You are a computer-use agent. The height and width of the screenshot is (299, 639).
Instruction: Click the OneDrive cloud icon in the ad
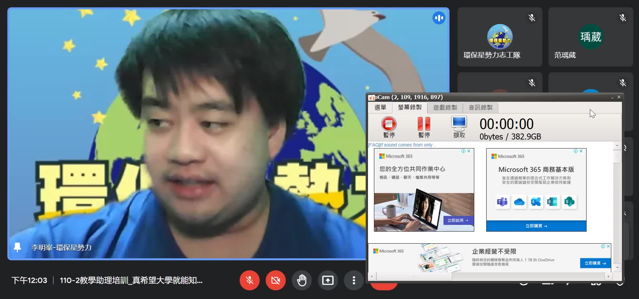pos(519,202)
